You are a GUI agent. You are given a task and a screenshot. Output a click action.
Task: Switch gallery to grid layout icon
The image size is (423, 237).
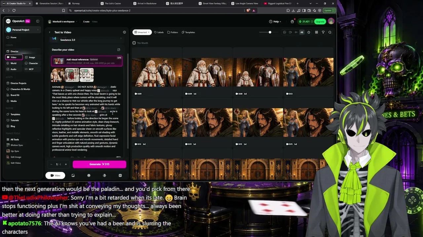point(316,32)
